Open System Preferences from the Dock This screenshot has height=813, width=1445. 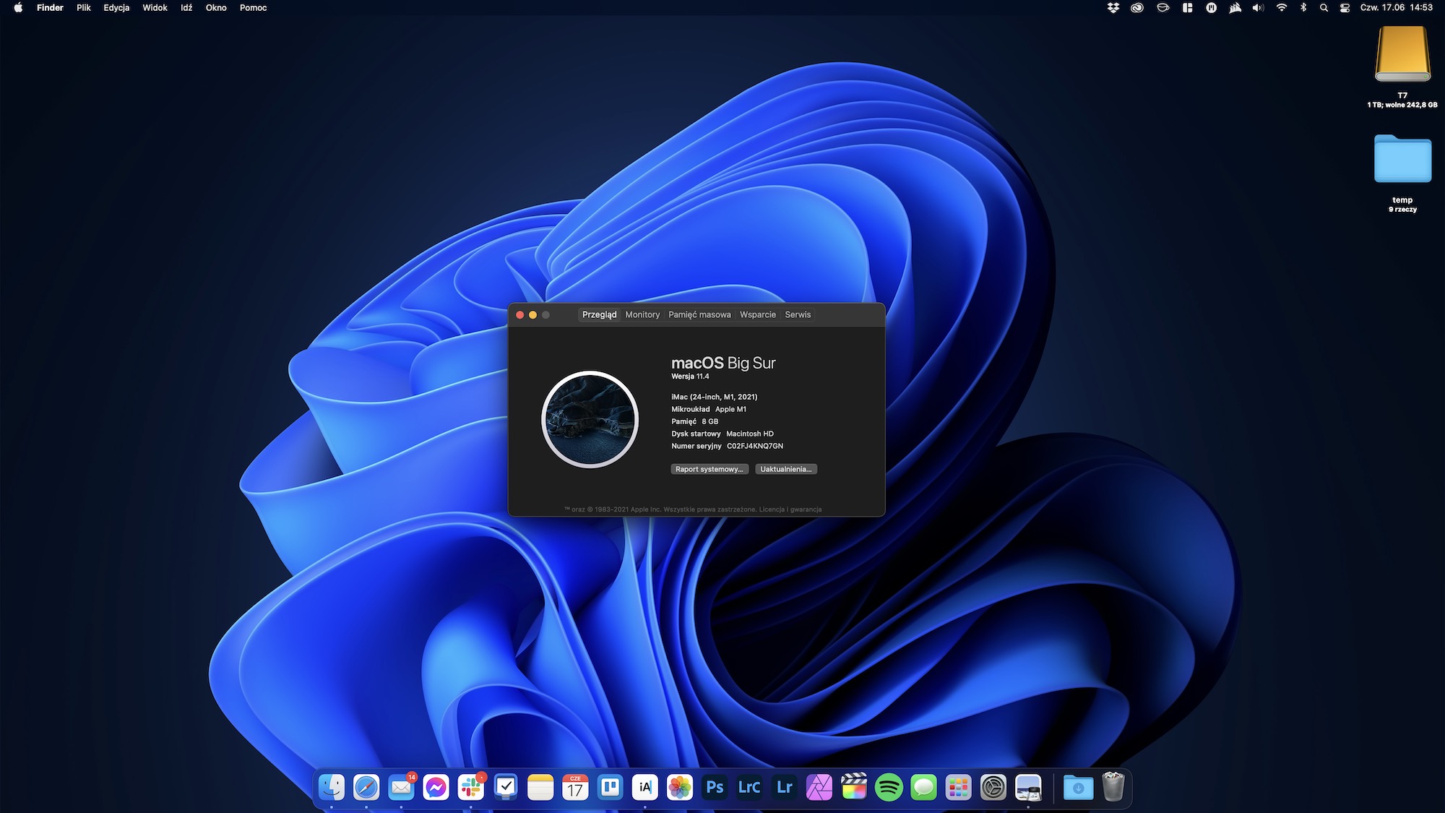(x=993, y=787)
